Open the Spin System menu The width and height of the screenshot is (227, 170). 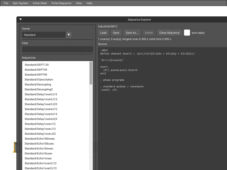click(21, 3)
